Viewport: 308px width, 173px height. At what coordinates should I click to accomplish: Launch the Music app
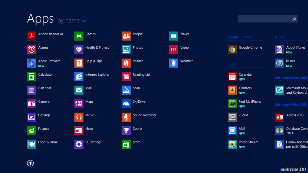pos(84,117)
